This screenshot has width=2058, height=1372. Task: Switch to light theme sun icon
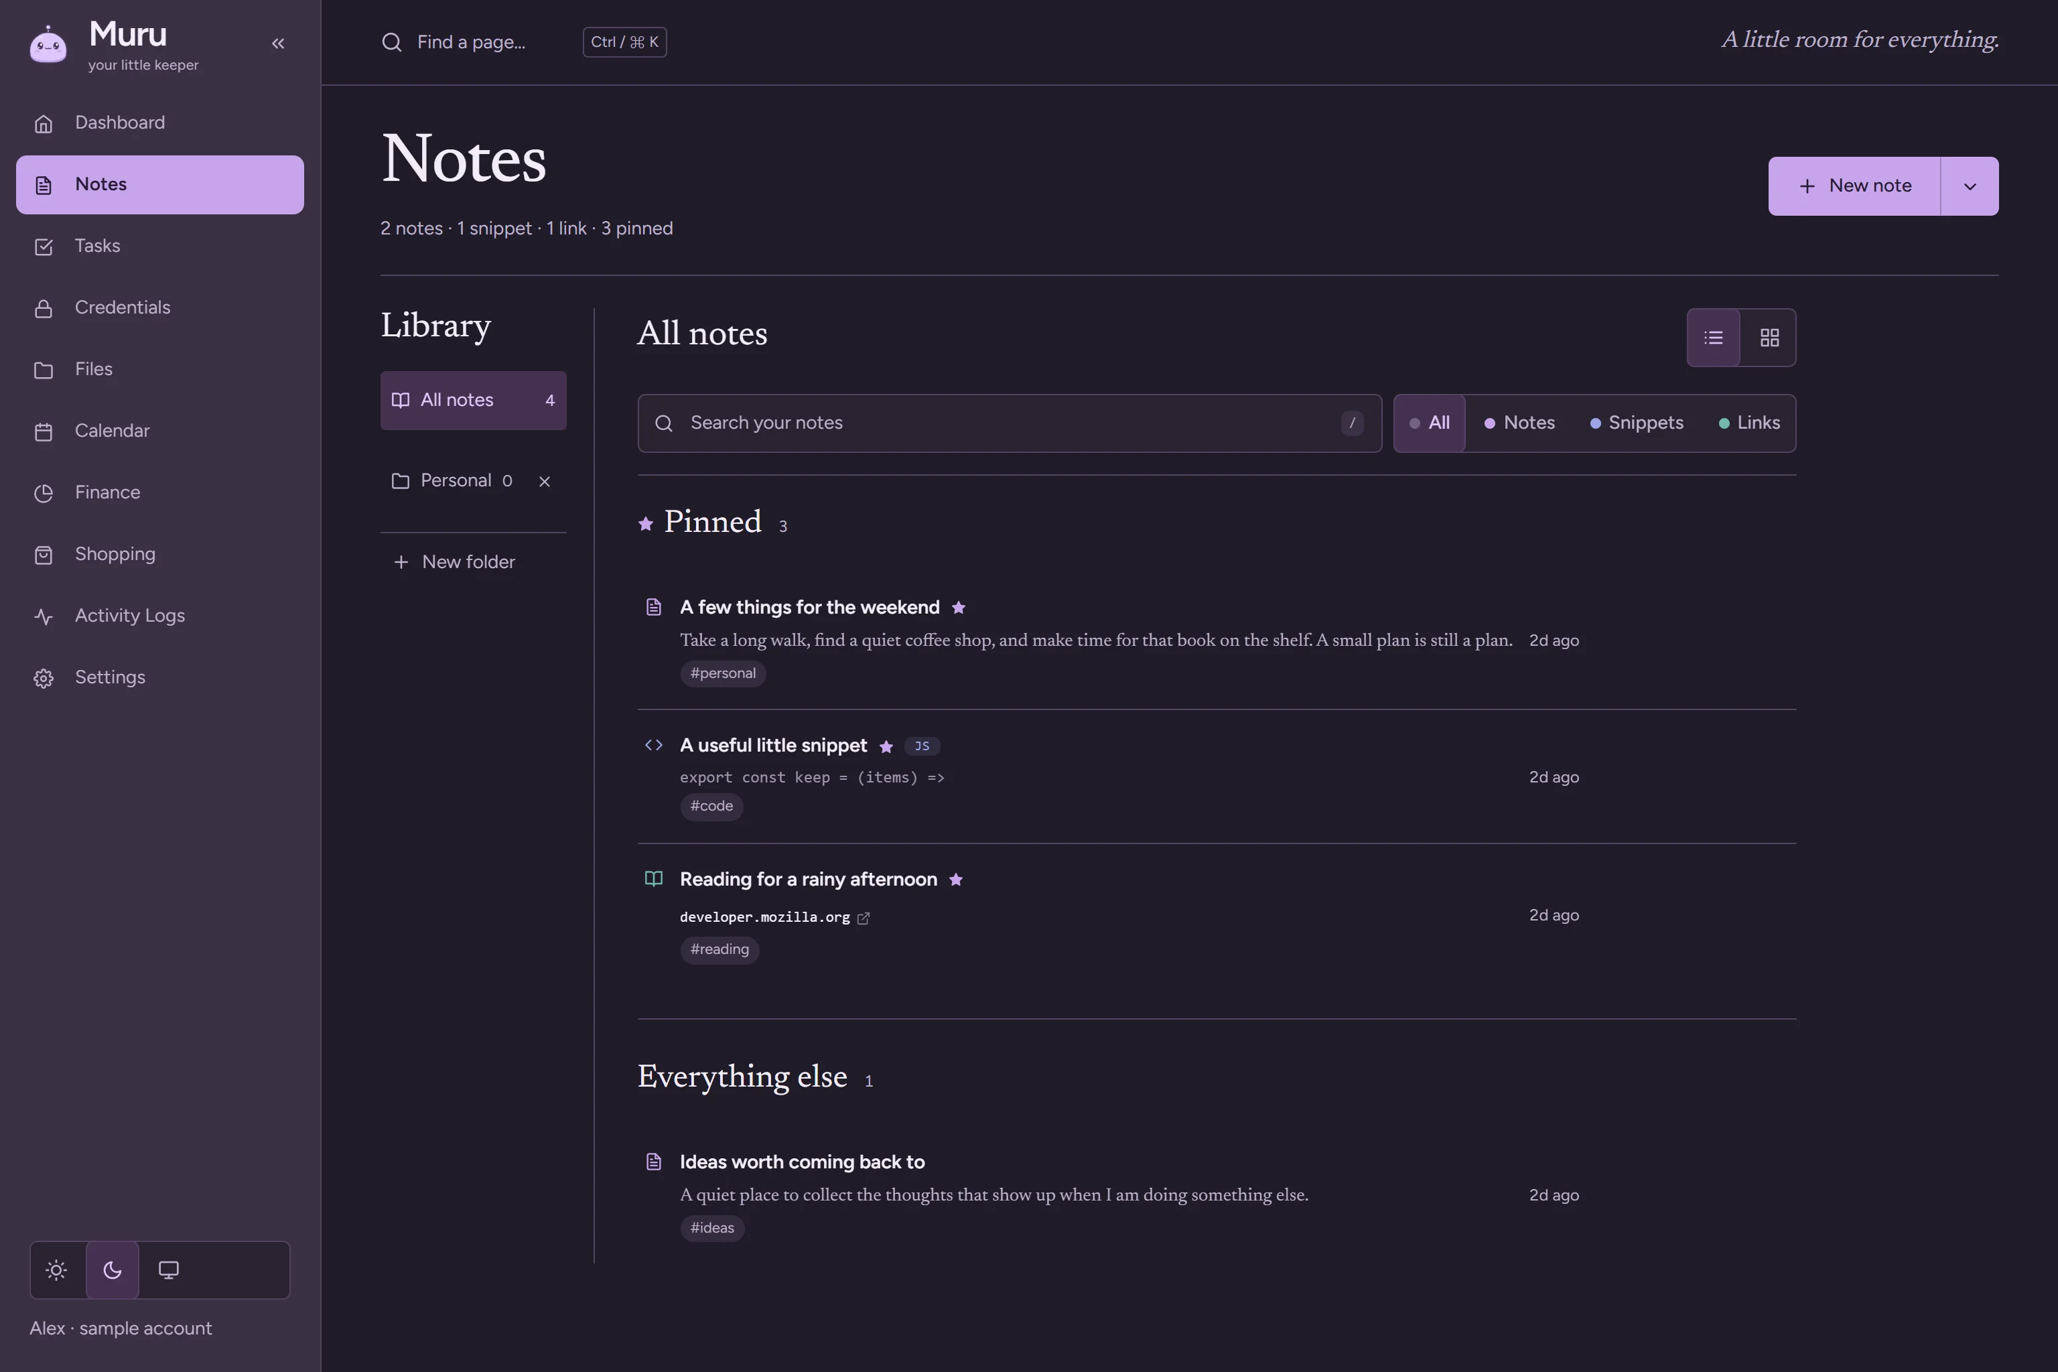pyautogui.click(x=57, y=1270)
